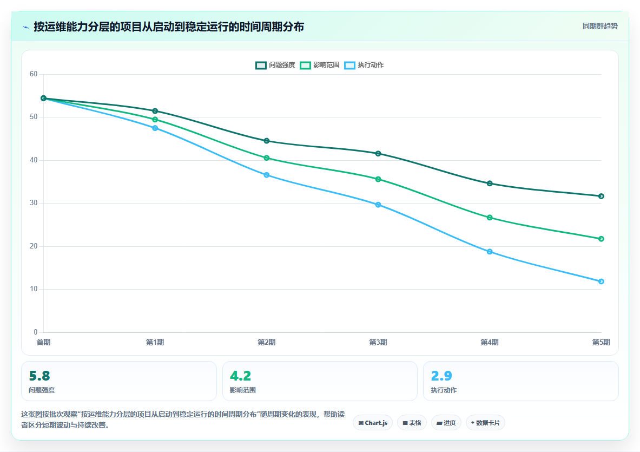The image size is (640, 452).
Task: Click the 执行动作 data point at 第2期
Action: 267,175
